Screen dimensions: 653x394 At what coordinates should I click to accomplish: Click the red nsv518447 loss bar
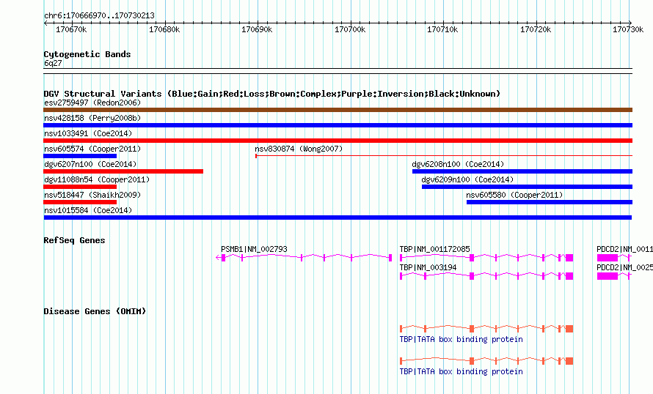click(80, 202)
